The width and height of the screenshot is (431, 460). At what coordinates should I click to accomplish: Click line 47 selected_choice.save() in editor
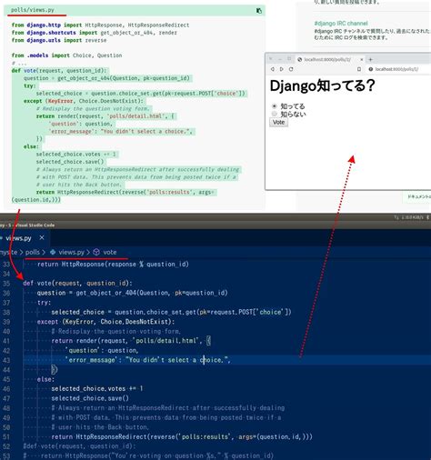pos(90,398)
